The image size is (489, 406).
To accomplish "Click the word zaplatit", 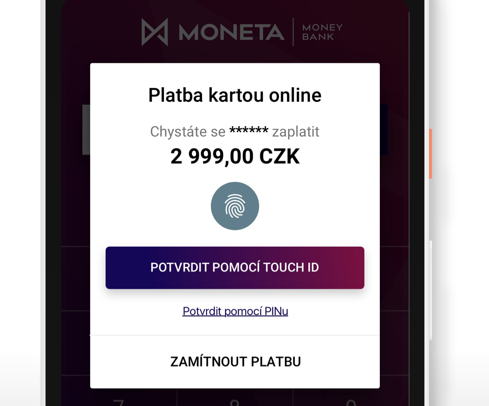I will pyautogui.click(x=296, y=132).
